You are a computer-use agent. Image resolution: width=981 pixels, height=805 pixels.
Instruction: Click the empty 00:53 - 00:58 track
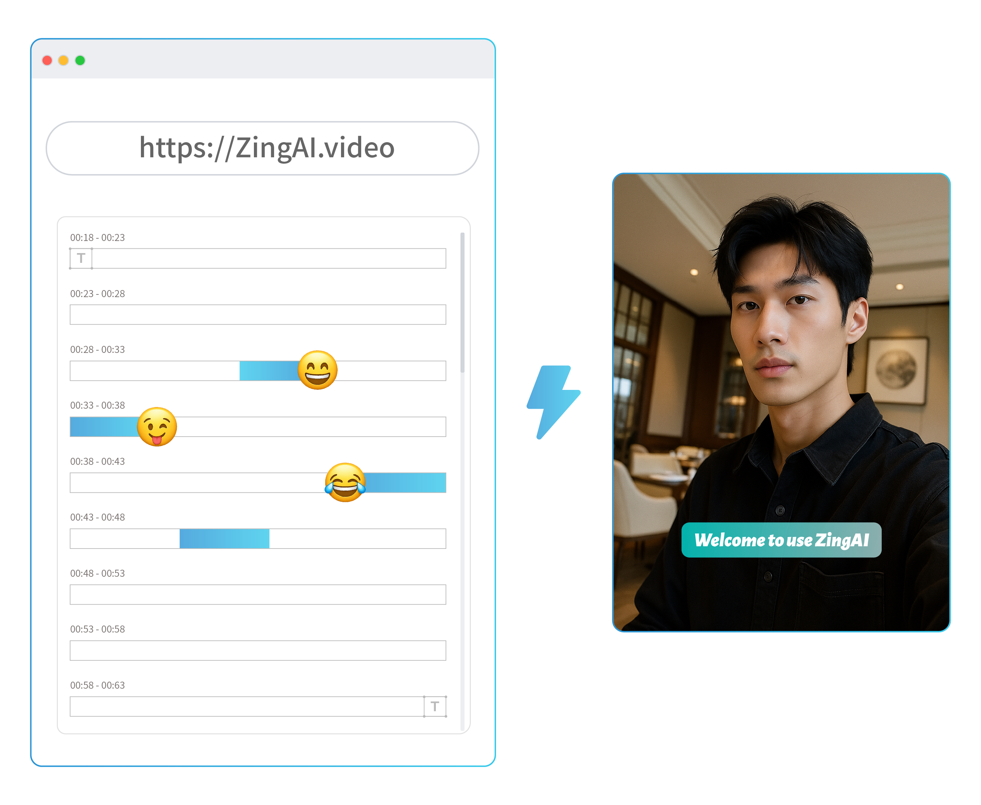pos(258,651)
